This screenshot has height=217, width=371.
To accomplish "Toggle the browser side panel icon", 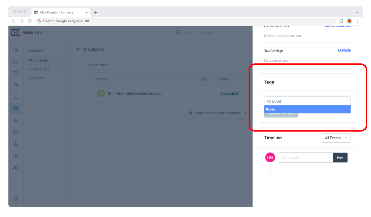I will 341,21.
